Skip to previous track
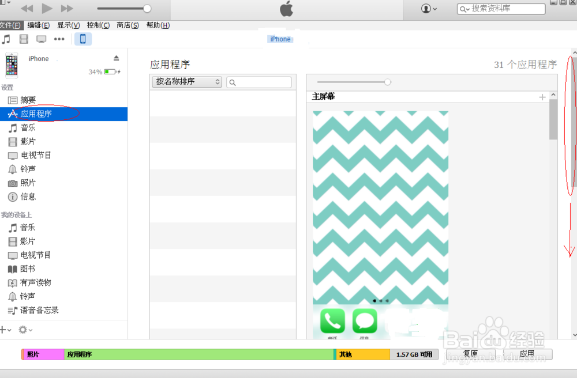Viewport: 577px width, 378px height. [x=27, y=8]
